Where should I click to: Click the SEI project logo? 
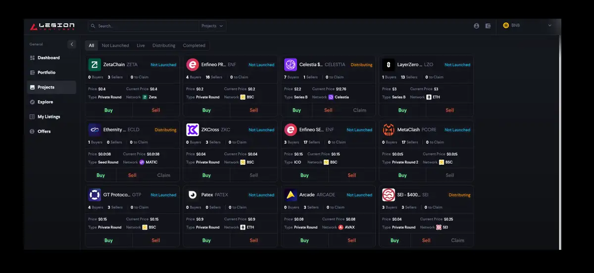pos(389,195)
